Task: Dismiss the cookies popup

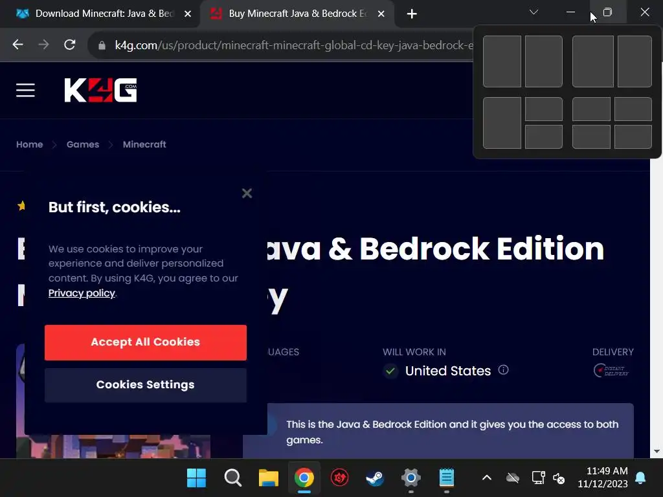Action: [247, 193]
